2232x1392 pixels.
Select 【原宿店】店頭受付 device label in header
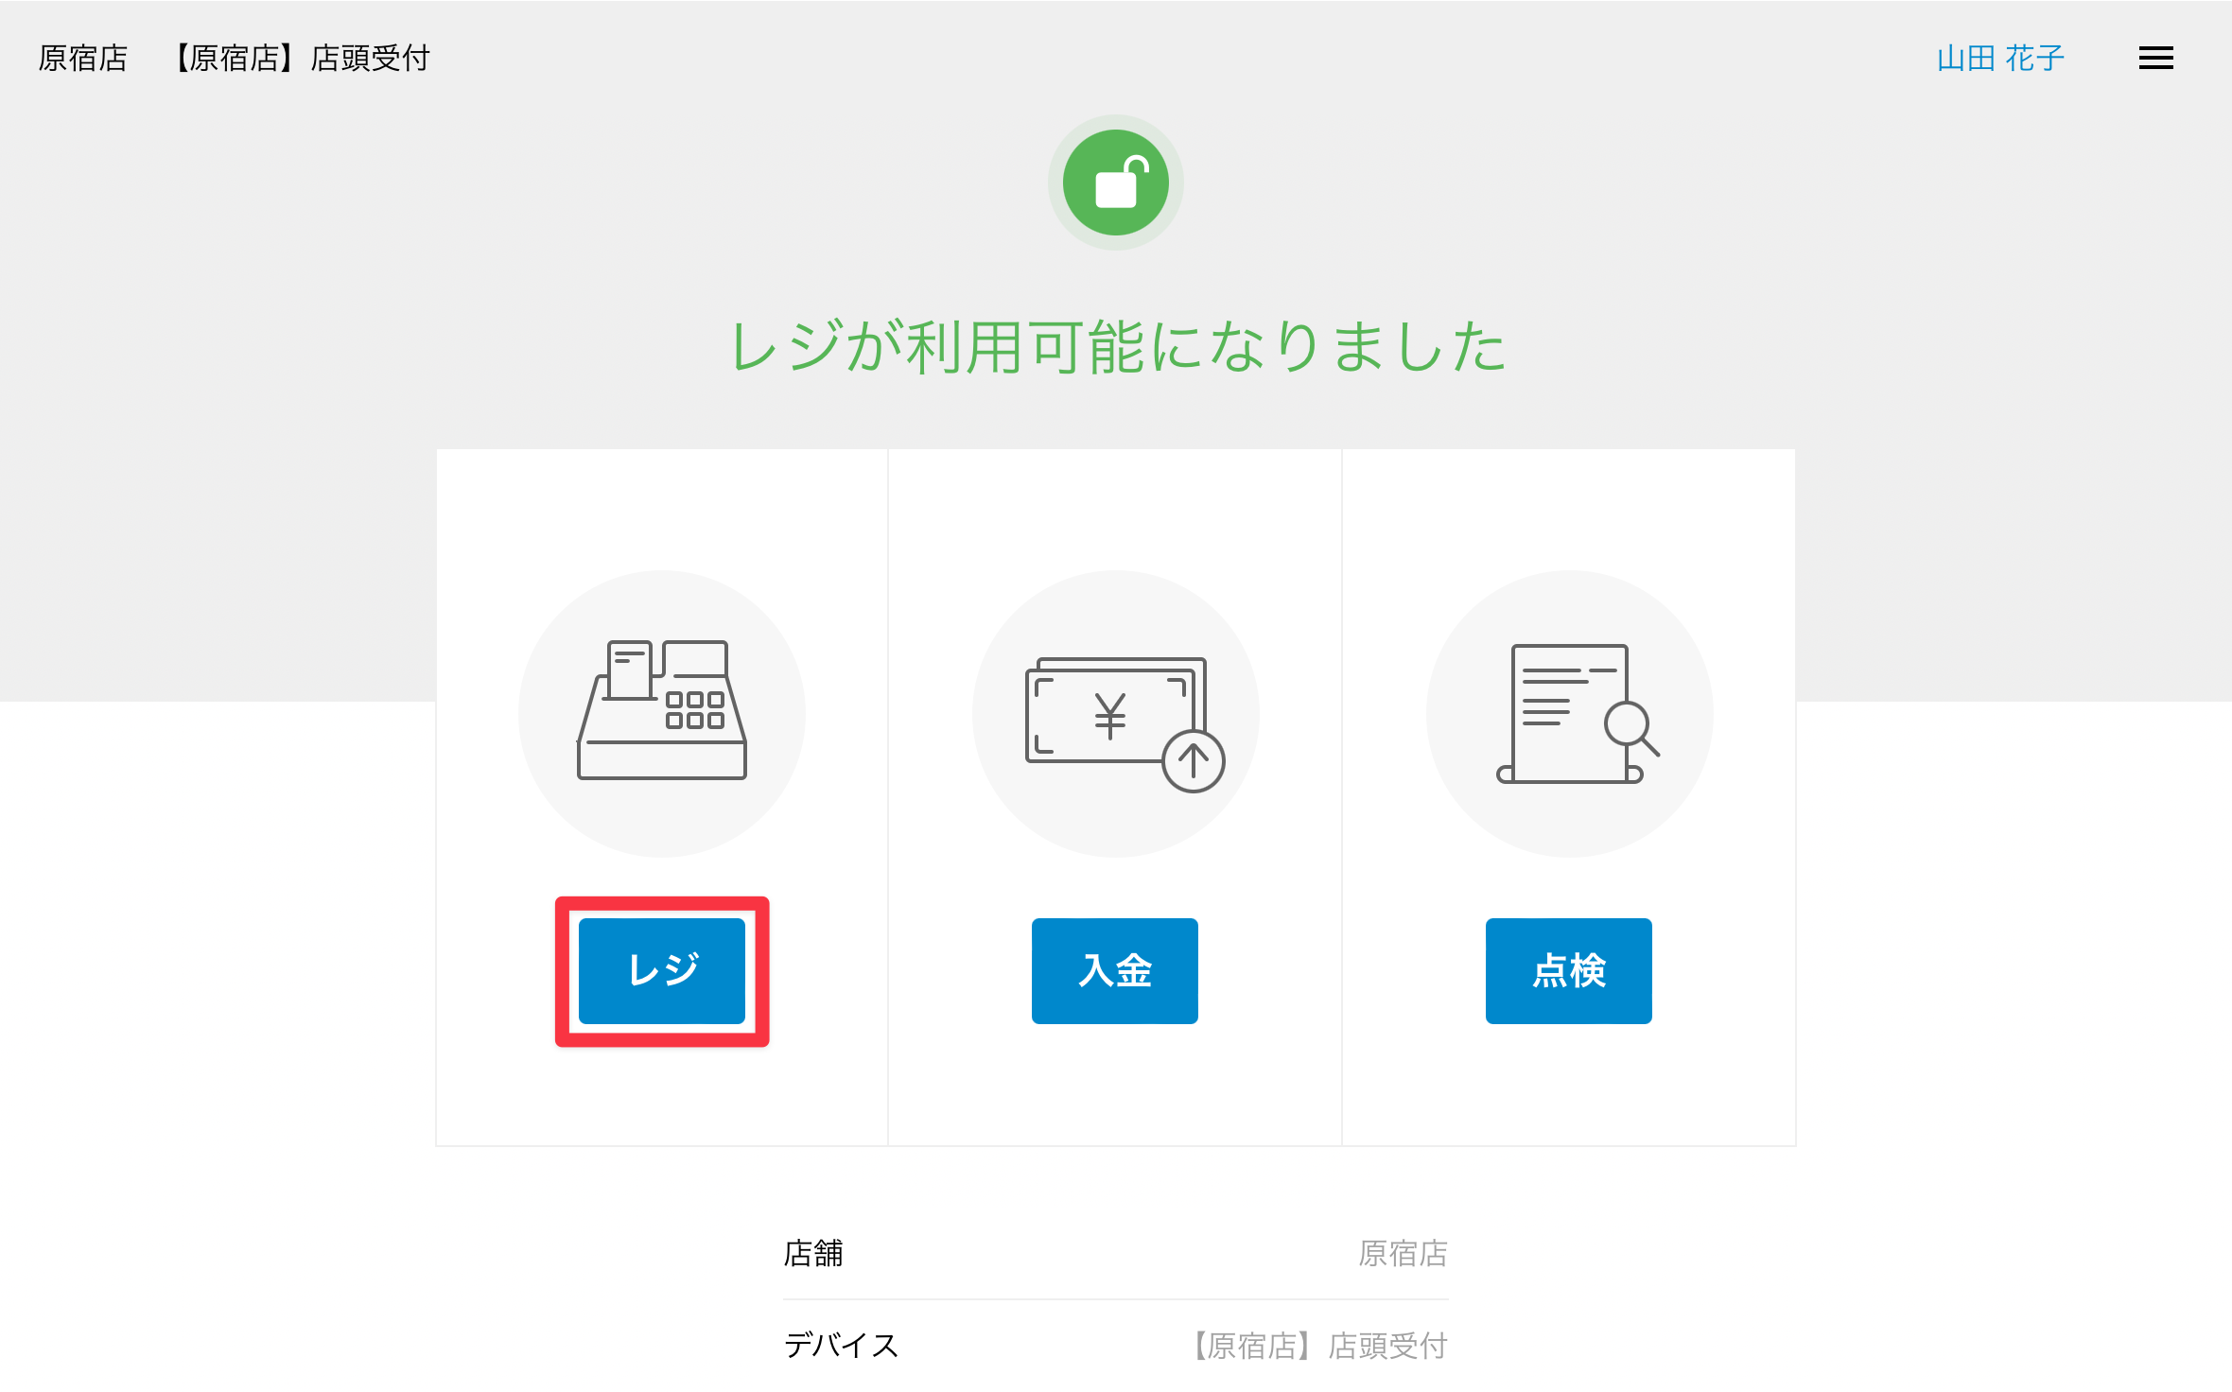(x=300, y=59)
